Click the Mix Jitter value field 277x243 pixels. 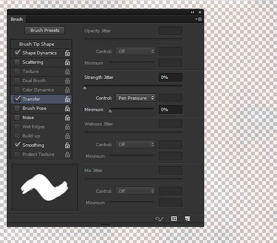coord(170,171)
